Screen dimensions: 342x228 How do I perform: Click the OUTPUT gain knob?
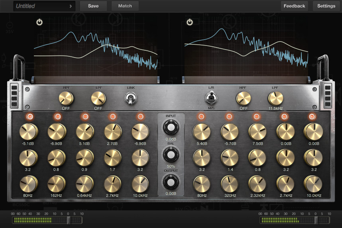[x=171, y=182]
